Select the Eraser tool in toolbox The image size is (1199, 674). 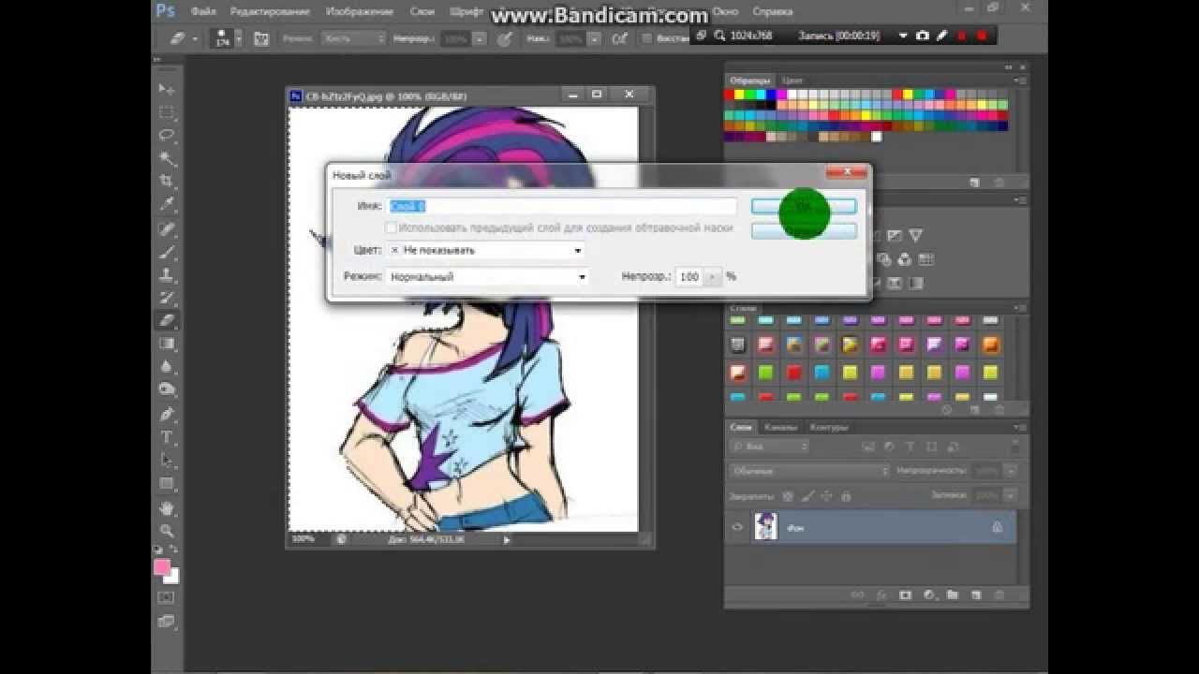167,321
